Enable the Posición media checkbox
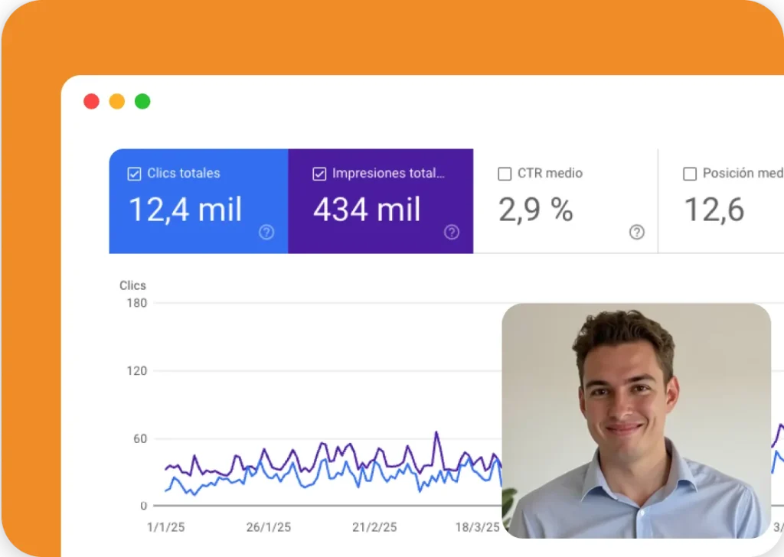This screenshot has height=557, width=784. (x=690, y=174)
